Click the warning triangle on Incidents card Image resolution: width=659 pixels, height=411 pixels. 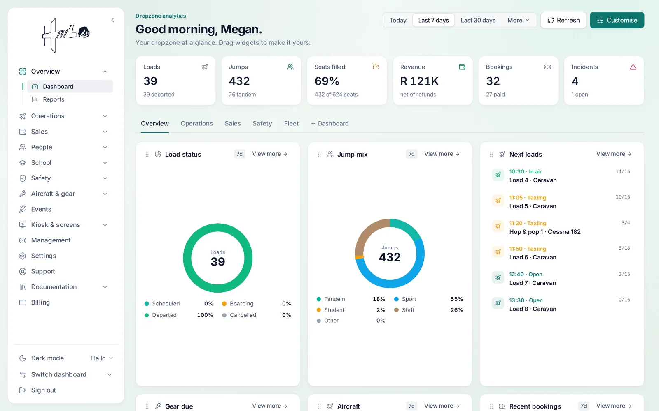[633, 67]
